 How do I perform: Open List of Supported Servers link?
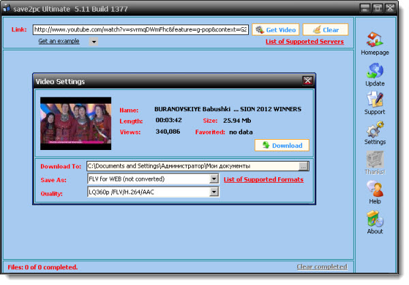coord(305,42)
